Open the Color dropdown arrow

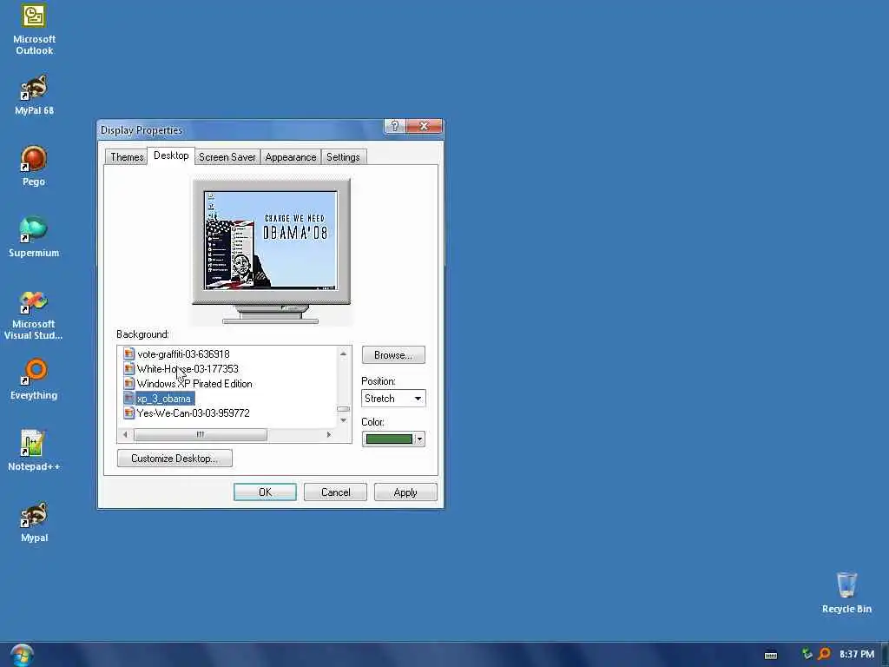pos(419,439)
